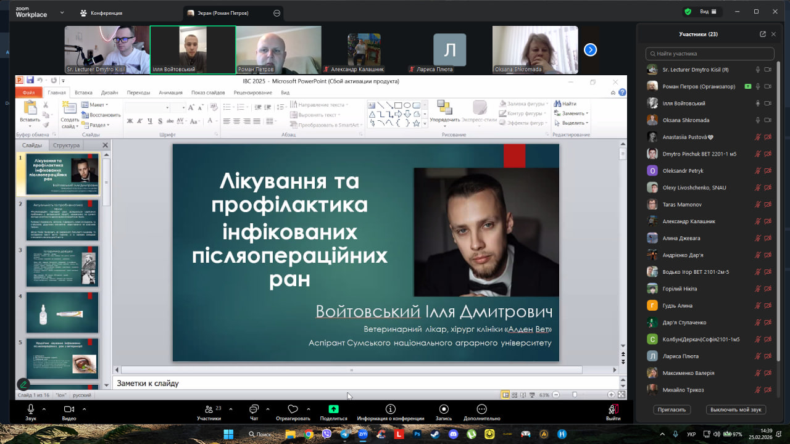The width and height of the screenshot is (790, 444).
Task: Click the Найти участника search field
Action: [x=710, y=54]
